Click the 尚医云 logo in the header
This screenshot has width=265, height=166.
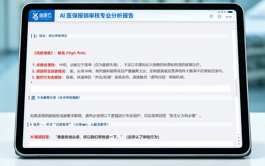[42, 16]
